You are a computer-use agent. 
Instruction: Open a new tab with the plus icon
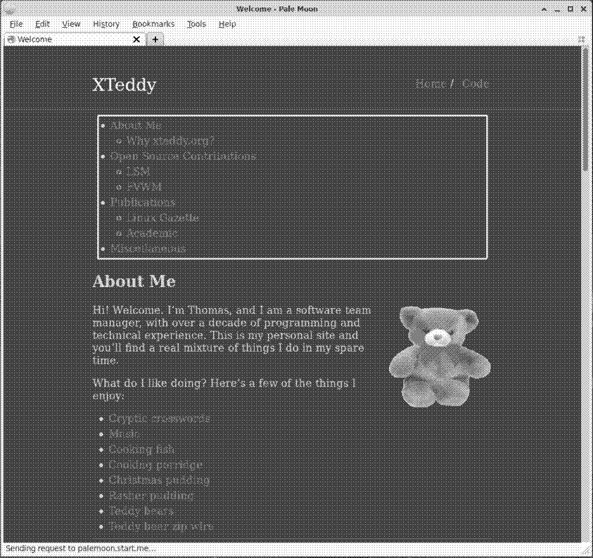155,39
